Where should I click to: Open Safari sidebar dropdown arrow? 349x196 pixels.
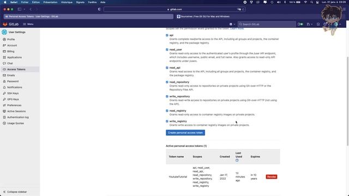[24, 9]
